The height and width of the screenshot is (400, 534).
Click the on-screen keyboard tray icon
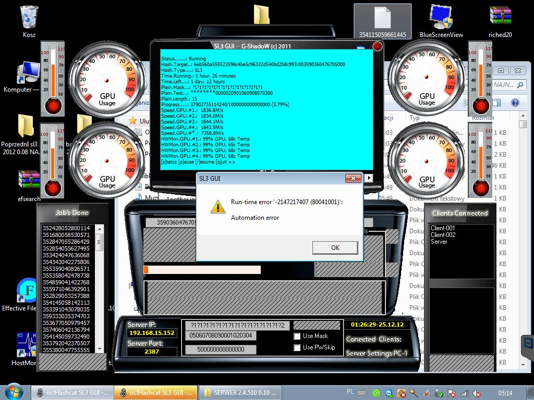362,393
